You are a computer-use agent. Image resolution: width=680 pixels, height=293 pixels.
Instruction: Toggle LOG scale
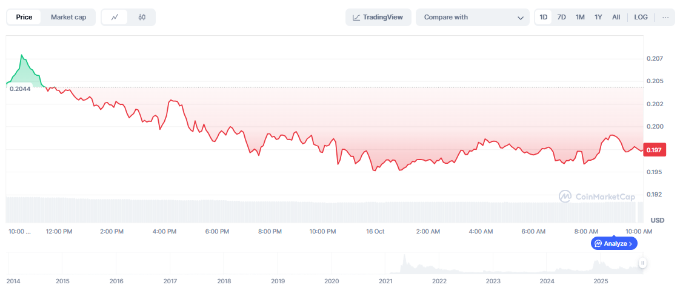click(641, 18)
